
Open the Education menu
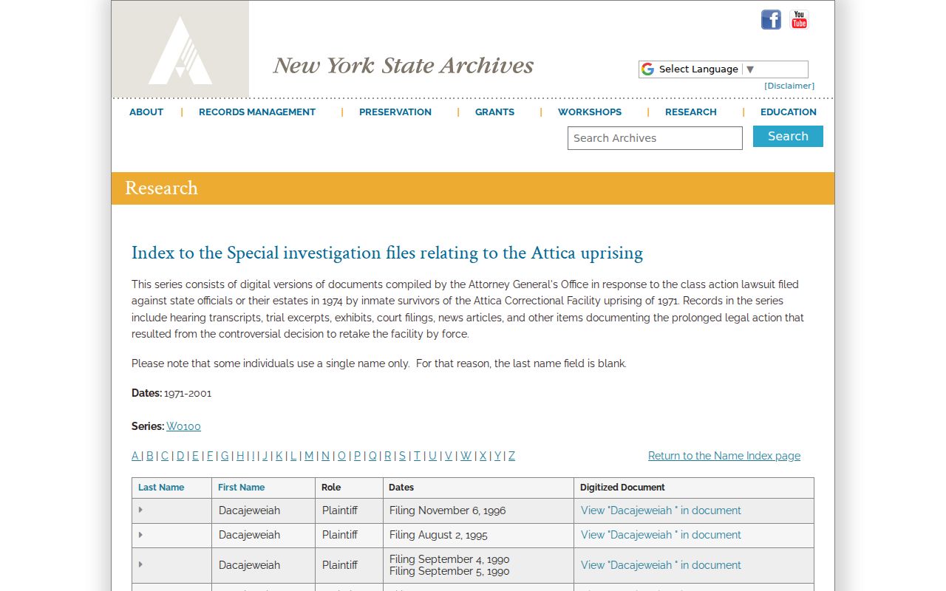[x=789, y=112]
